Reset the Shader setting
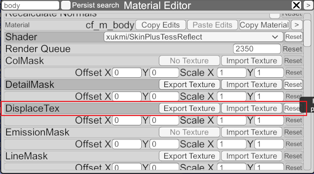Screen dimensions: 314x174 click(293, 37)
